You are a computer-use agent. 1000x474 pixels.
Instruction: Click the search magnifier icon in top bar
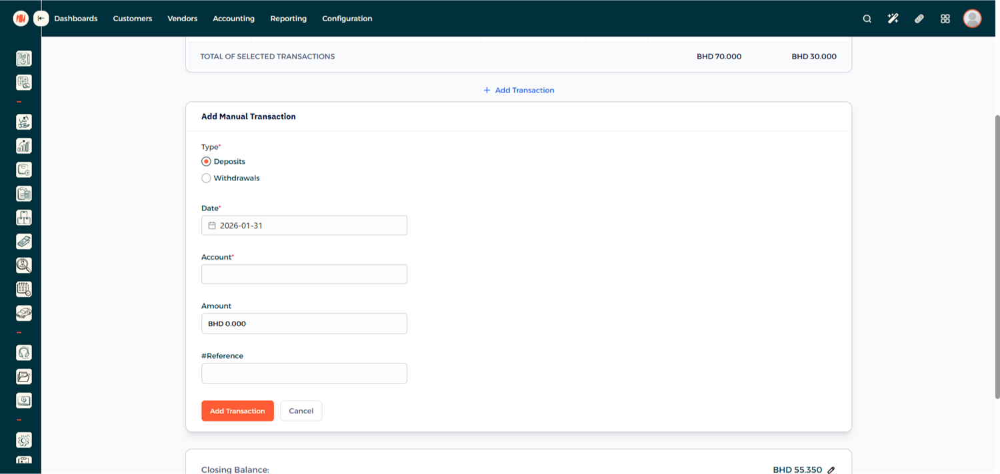click(x=867, y=19)
